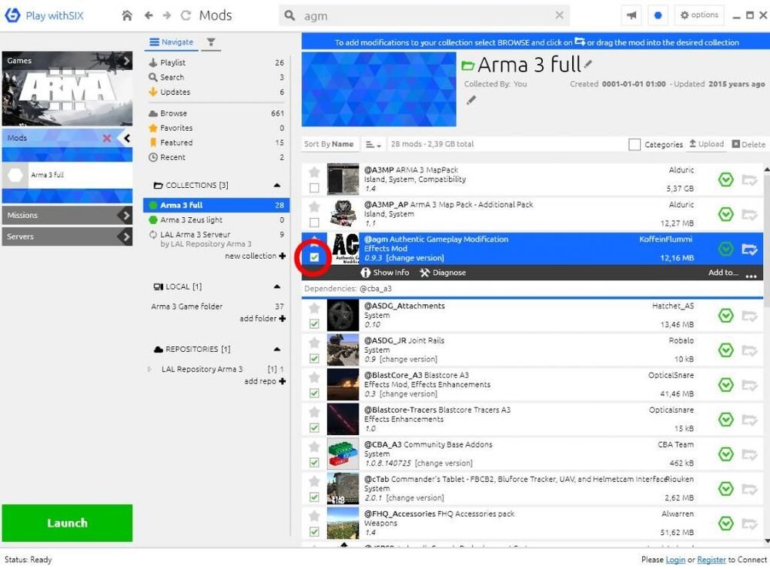Collapse the REPOSITORIES section
The height and width of the screenshot is (569, 770).
(277, 349)
